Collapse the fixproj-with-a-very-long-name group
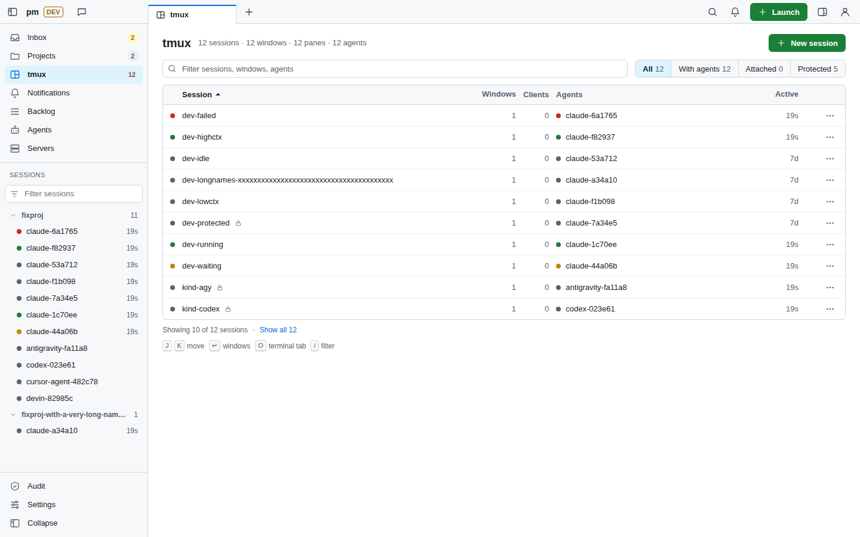The image size is (860, 537). click(x=13, y=415)
